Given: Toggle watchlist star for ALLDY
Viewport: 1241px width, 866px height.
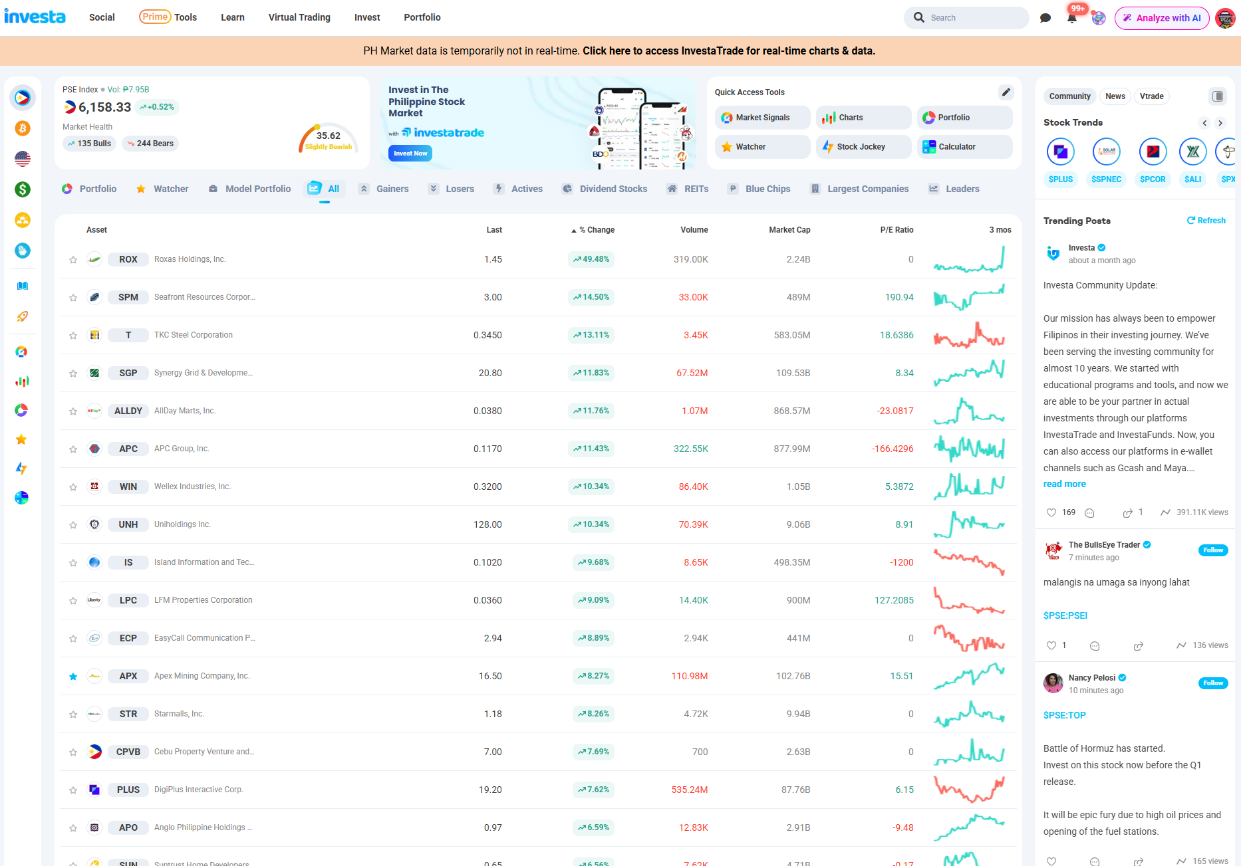Looking at the screenshot, I should click(73, 411).
